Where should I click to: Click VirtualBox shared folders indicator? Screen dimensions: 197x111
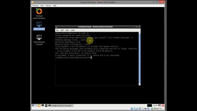coord(143,109)
